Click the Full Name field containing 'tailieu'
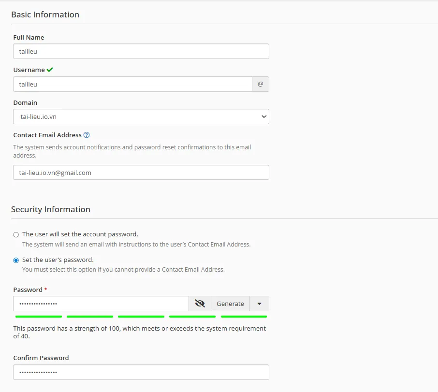The width and height of the screenshot is (438, 392). click(141, 51)
